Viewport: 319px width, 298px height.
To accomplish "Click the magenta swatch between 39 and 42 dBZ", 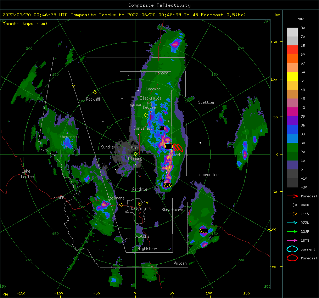I will pyautogui.click(x=292, y=112).
